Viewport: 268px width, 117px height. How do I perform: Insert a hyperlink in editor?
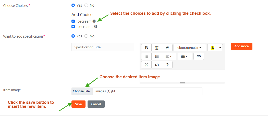(x=199, y=56)
